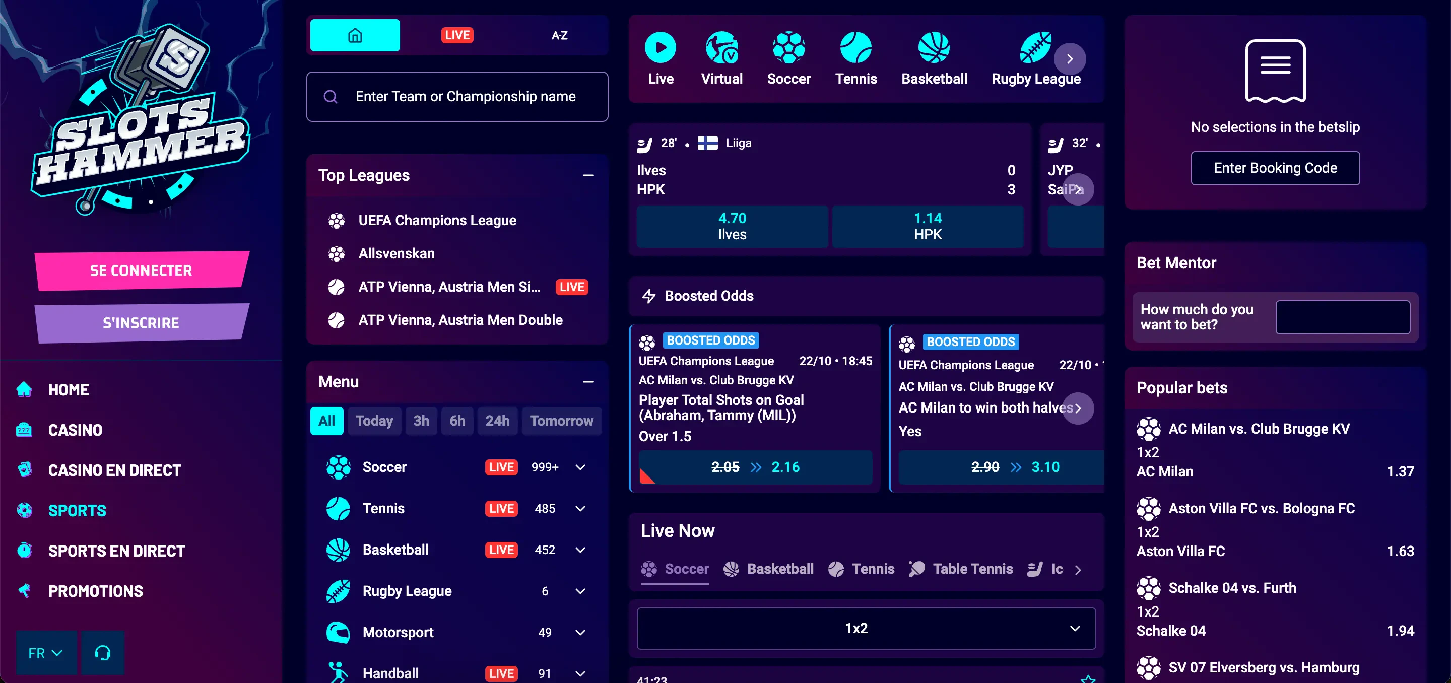Select the Tomorrow time filter

562,421
